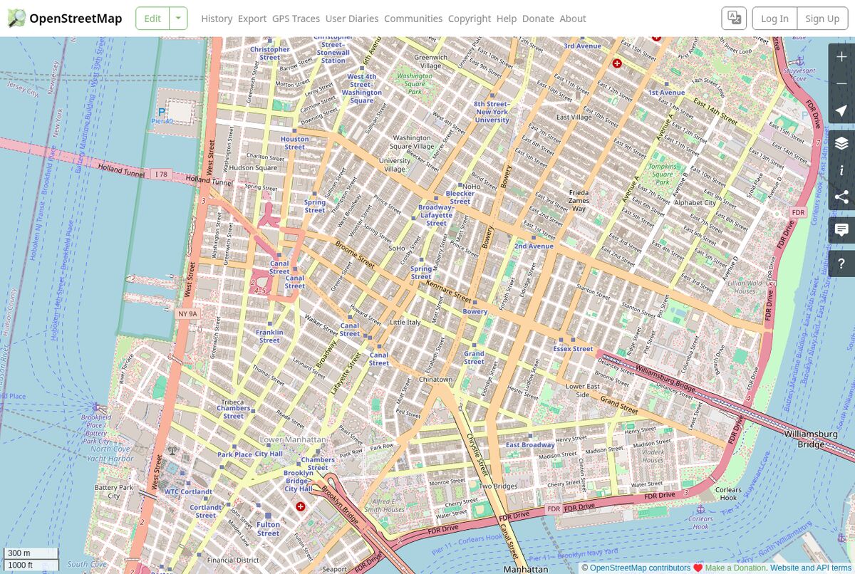Click the Pier 40 parking icon

tap(161, 112)
